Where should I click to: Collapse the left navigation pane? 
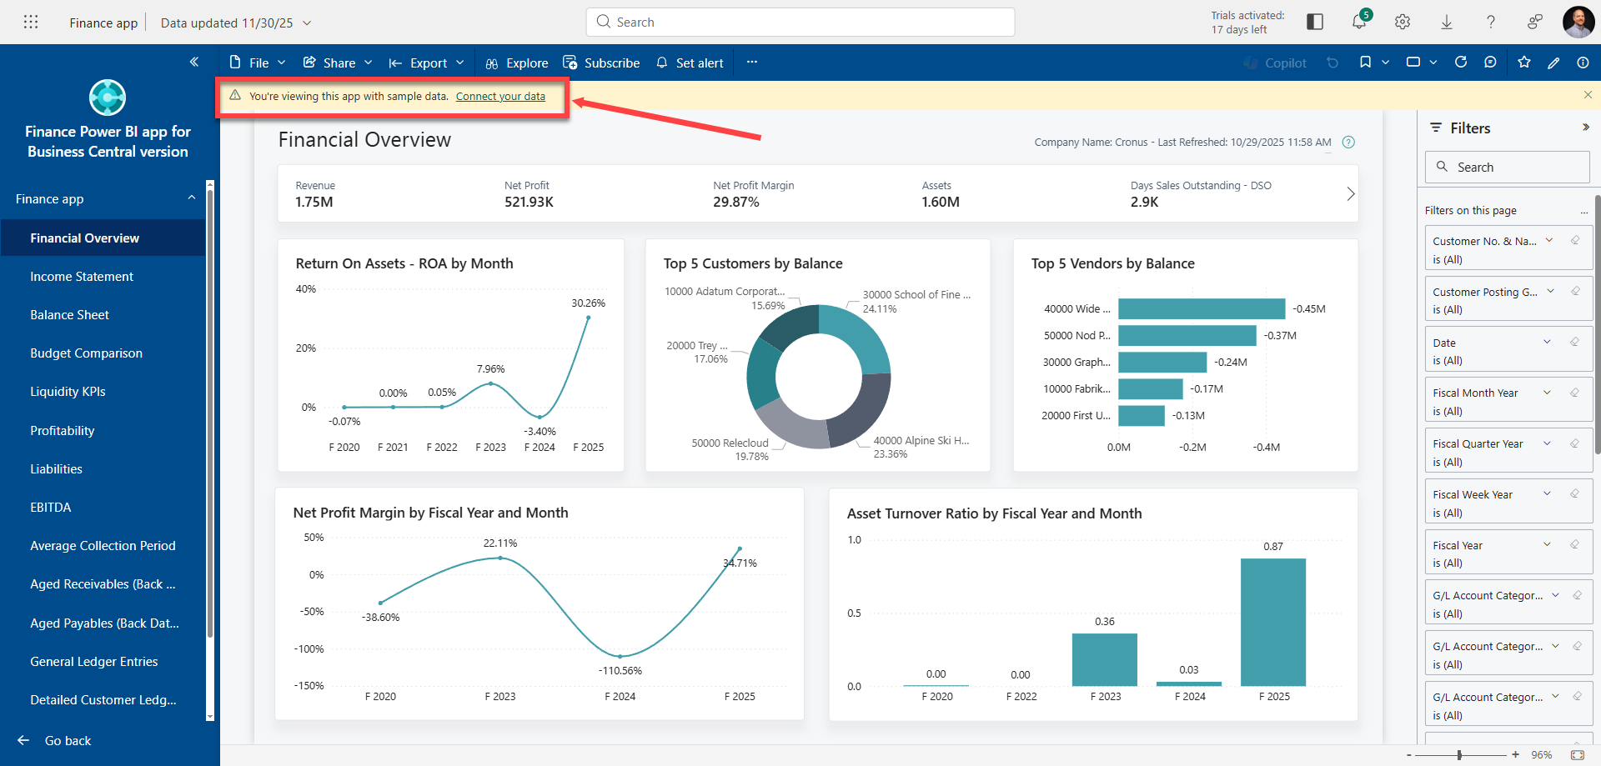click(x=194, y=62)
